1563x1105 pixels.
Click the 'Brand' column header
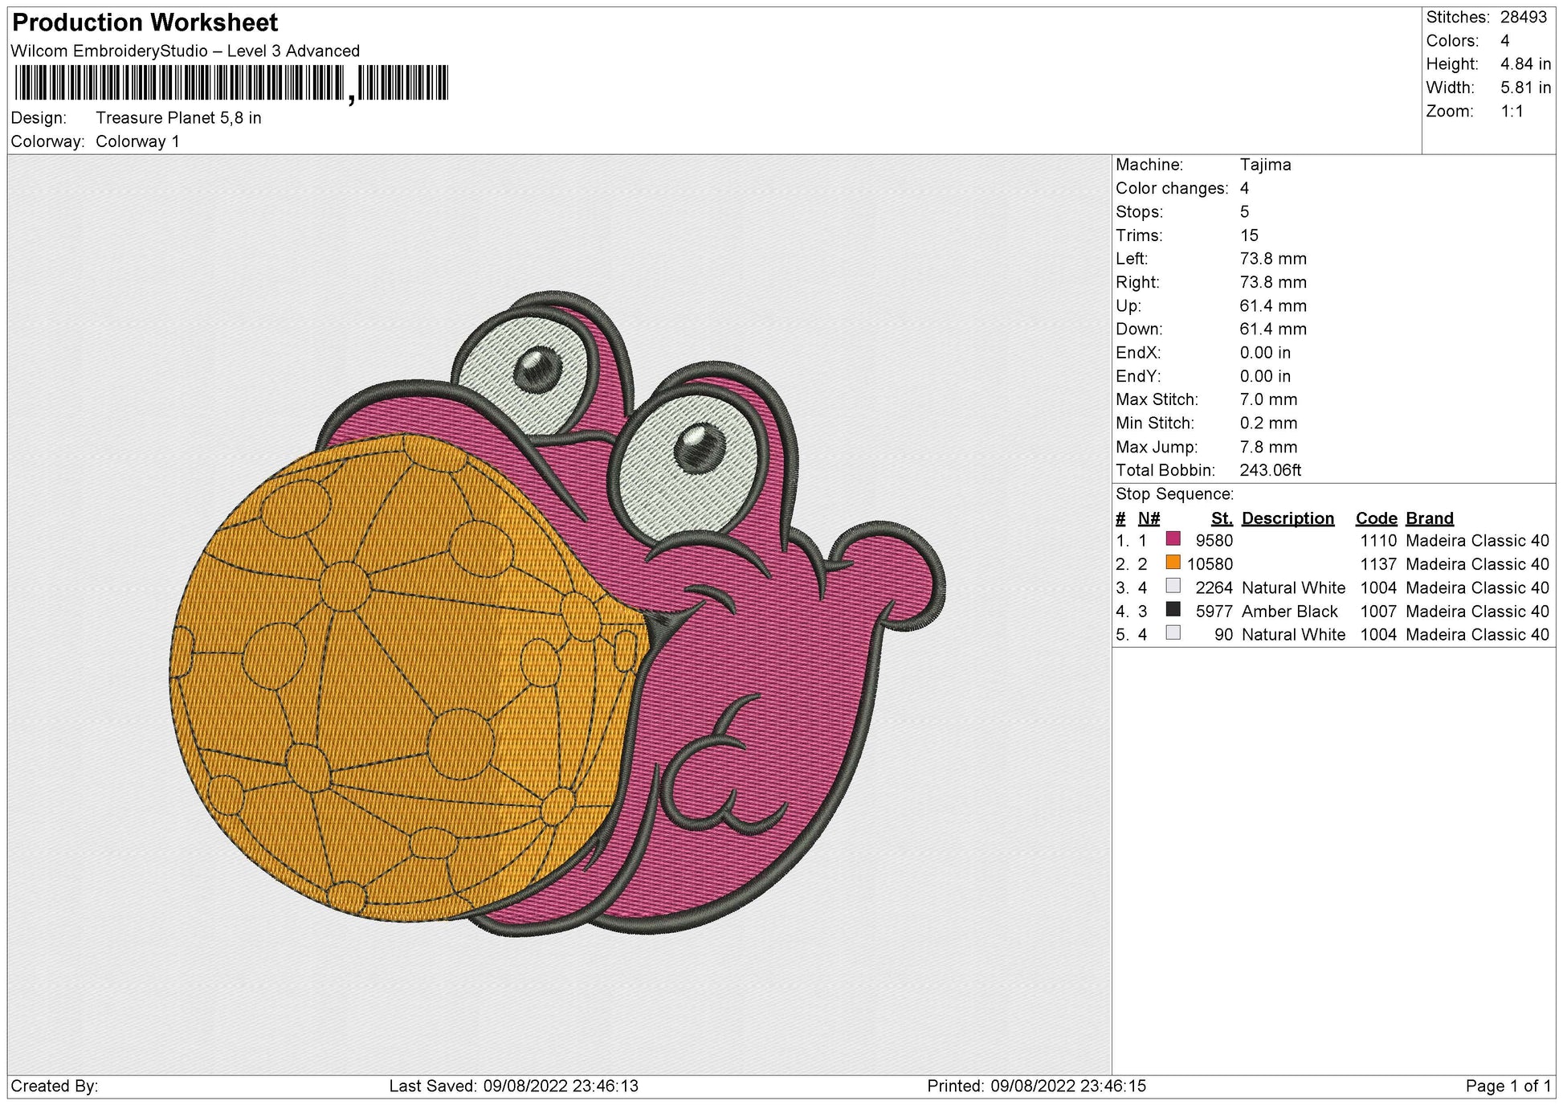pos(1430,518)
